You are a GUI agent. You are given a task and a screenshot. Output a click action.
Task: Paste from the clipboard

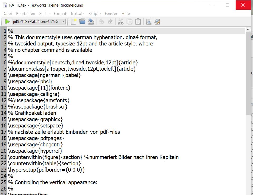tap(138, 22)
